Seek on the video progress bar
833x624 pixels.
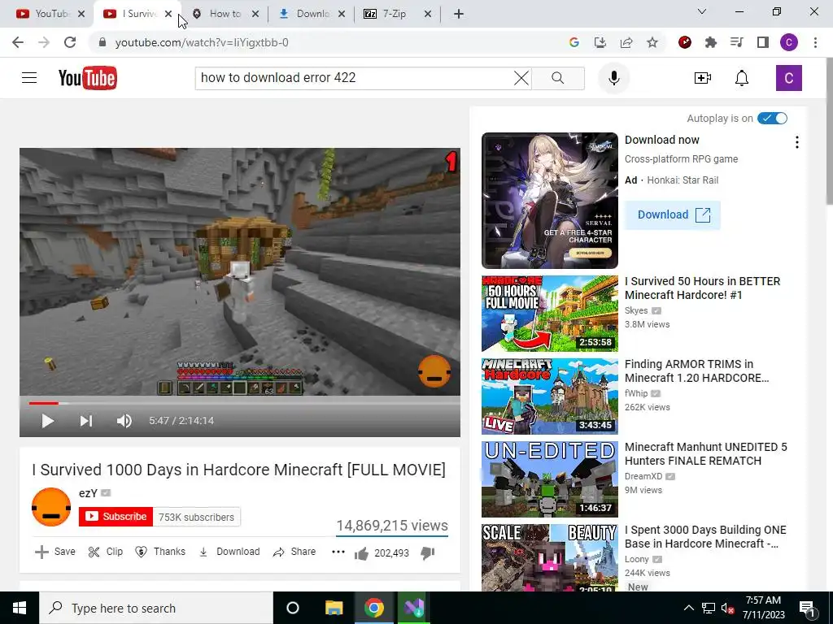pos(240,403)
